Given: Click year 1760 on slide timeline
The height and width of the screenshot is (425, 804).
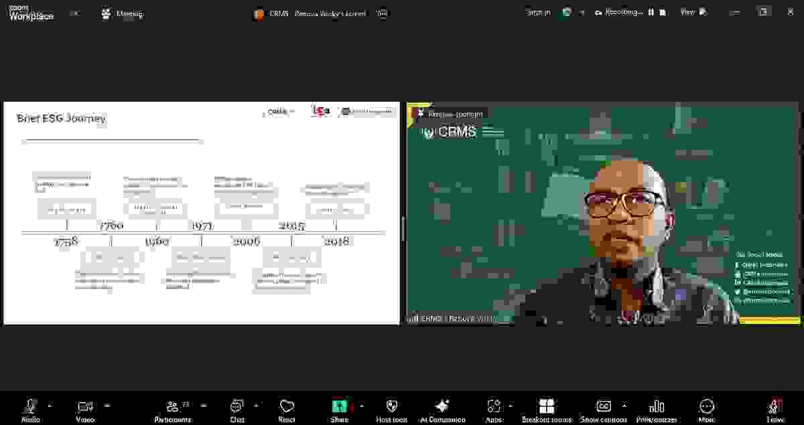Looking at the screenshot, I should (111, 226).
